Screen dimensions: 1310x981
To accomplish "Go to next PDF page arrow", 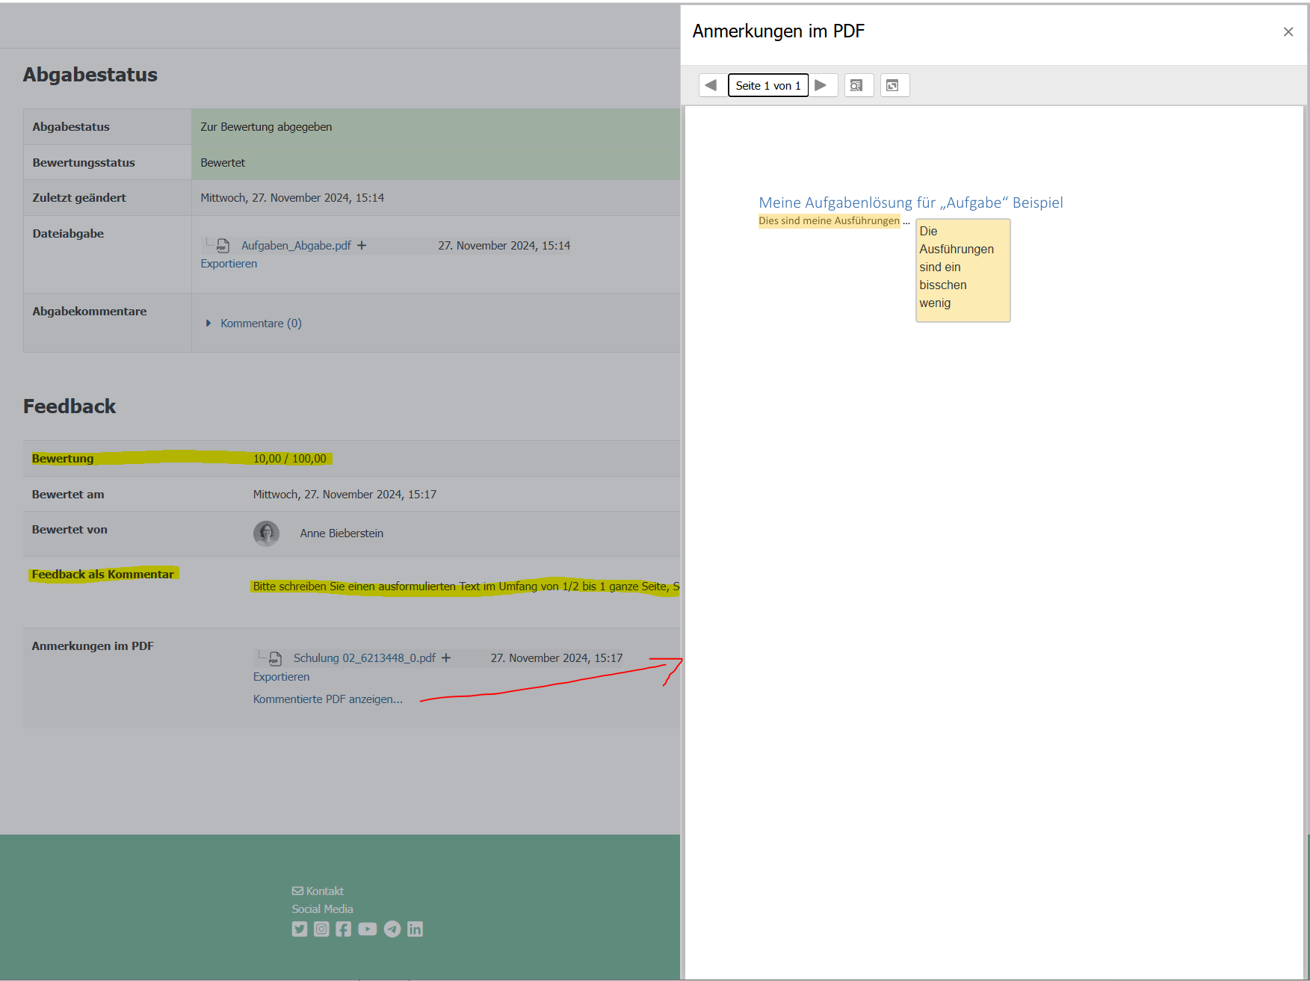I will pyautogui.click(x=821, y=85).
